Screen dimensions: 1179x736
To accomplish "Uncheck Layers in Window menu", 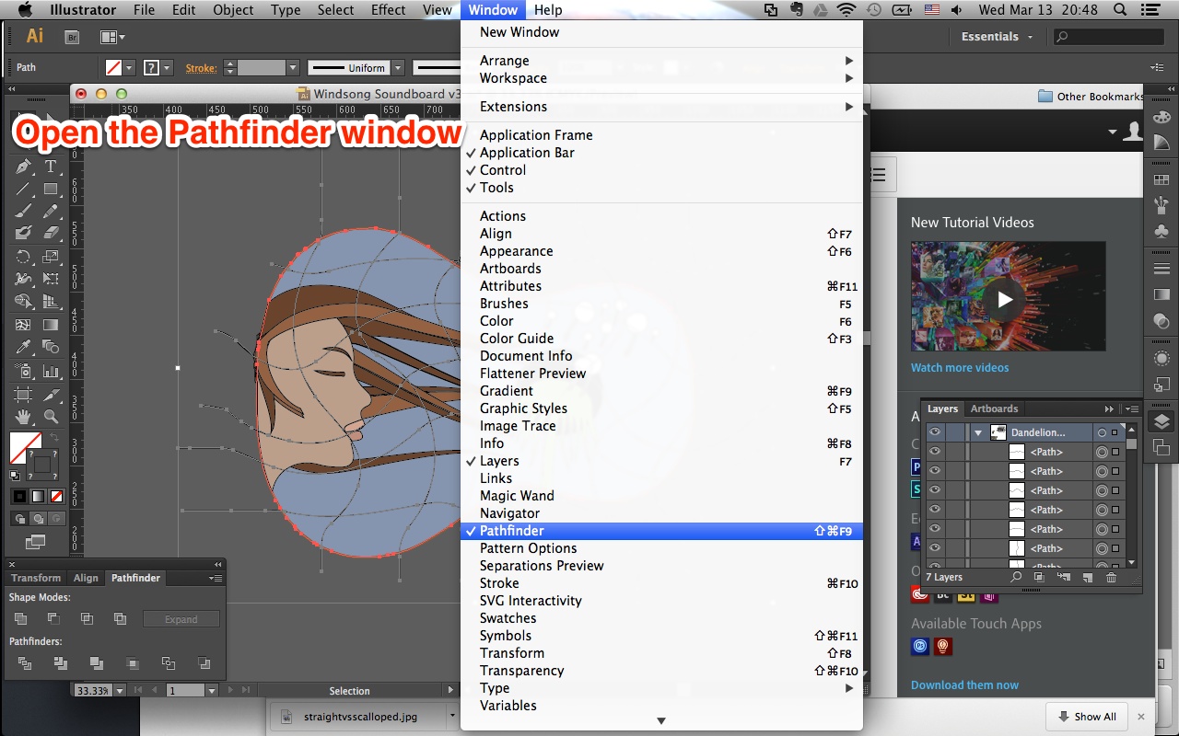I will tap(661, 461).
